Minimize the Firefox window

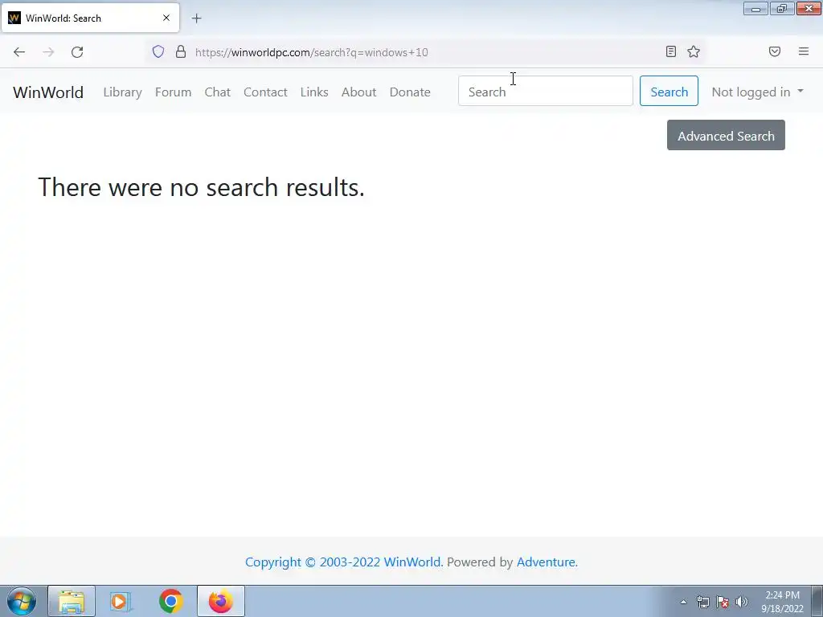(755, 9)
